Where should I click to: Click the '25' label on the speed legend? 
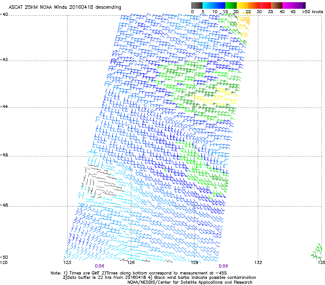[x=248, y=12]
